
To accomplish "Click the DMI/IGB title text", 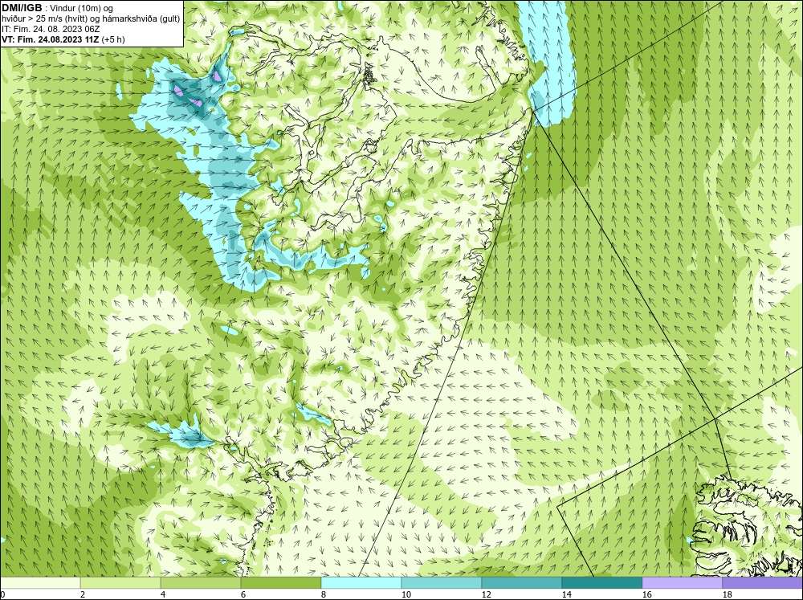I will click(22, 8).
